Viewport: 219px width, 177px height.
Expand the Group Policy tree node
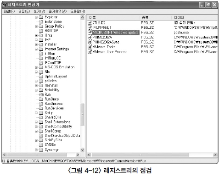tap(36, 27)
